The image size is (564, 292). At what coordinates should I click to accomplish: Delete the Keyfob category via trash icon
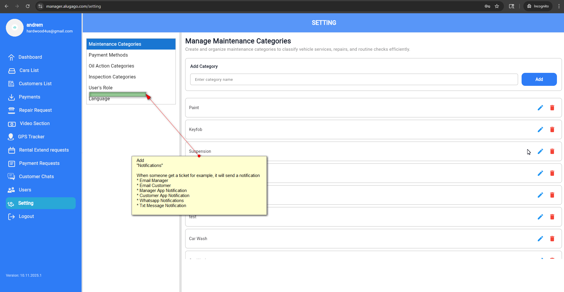[x=552, y=129]
